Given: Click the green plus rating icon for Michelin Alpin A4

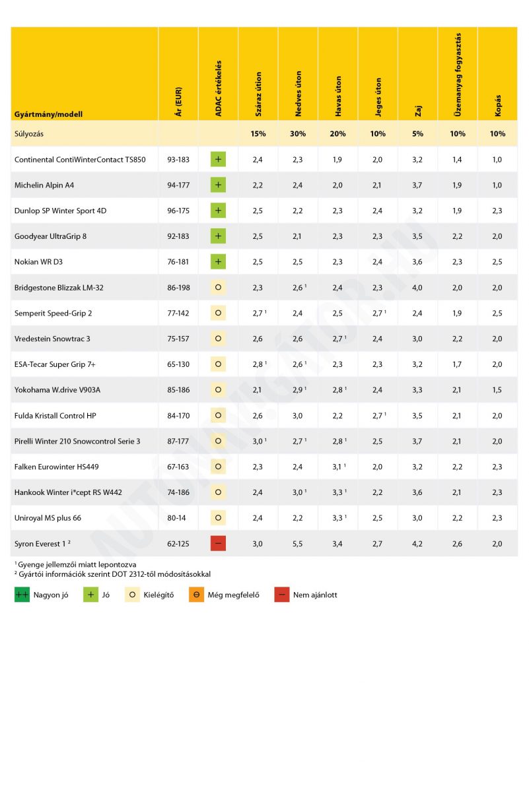Looking at the screenshot, I should click(x=218, y=185).
